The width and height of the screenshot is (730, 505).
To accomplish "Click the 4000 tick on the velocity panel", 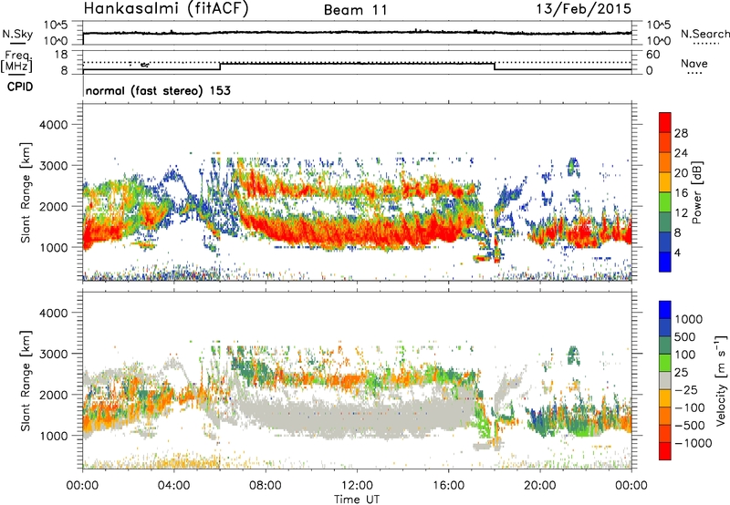I will 53,313.
